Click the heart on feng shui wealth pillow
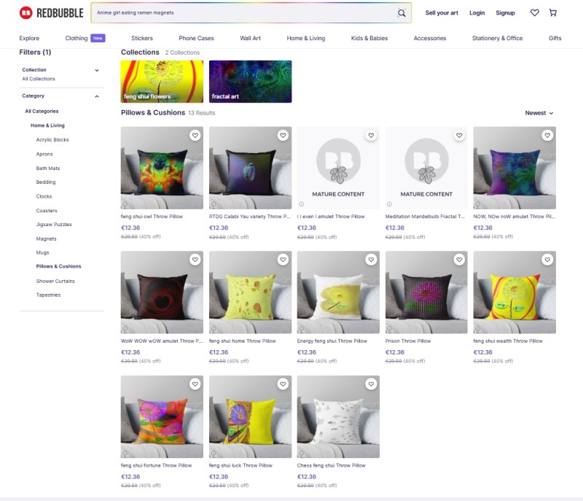The height and width of the screenshot is (501, 583). point(547,260)
